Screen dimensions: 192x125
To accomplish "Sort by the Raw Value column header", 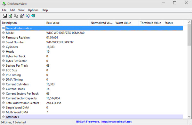I will point(67,23).
